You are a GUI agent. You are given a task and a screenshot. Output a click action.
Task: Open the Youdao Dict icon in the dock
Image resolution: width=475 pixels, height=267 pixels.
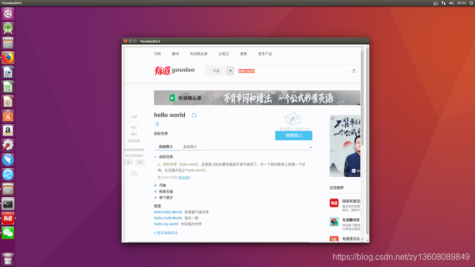coord(8,218)
